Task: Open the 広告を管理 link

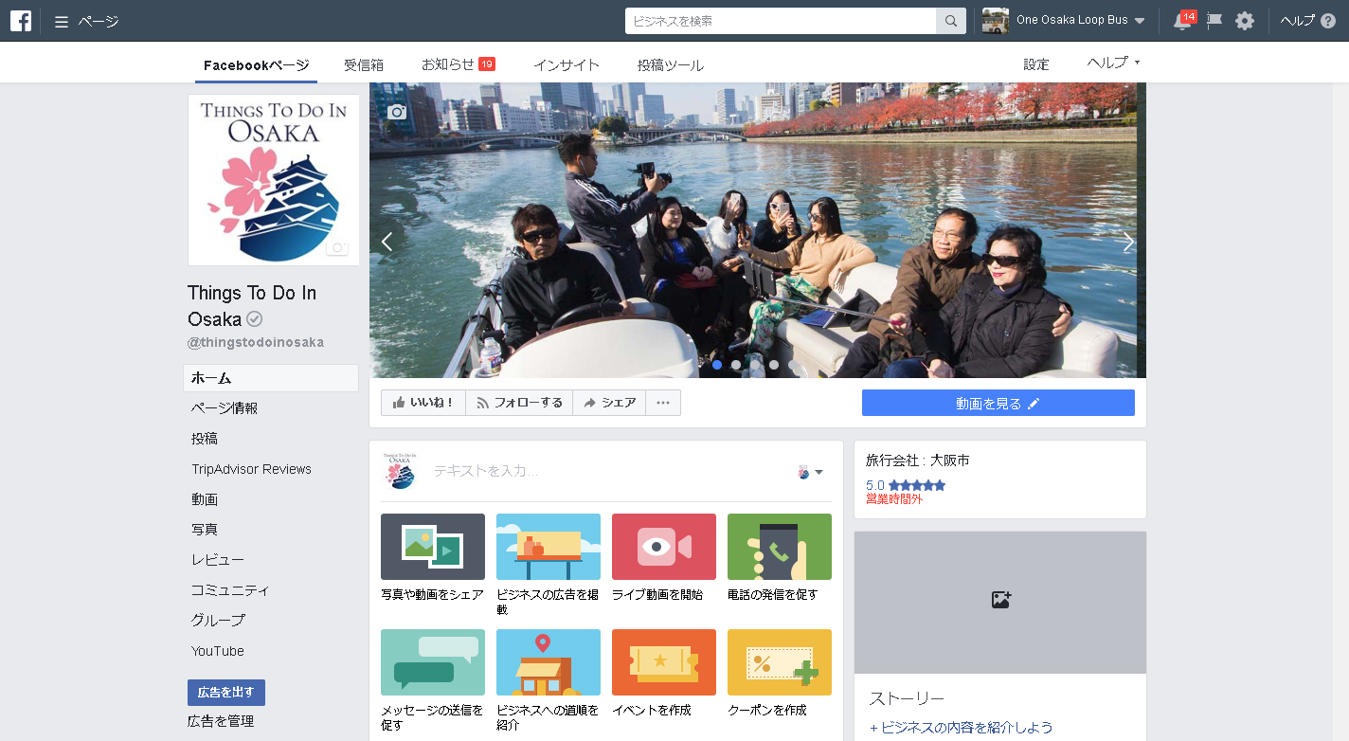Action: coord(221,721)
